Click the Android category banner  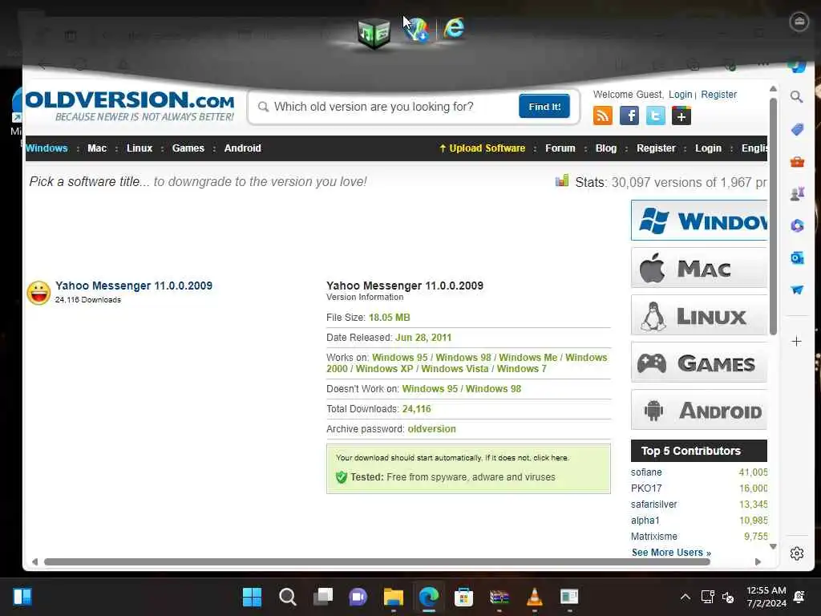coord(699,410)
